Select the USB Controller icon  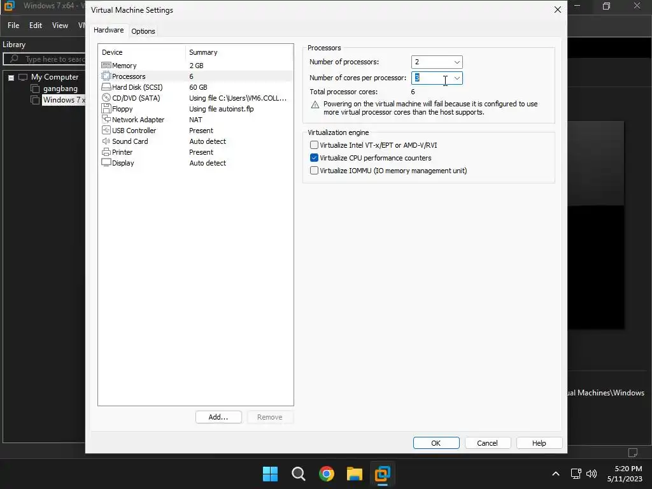click(x=106, y=130)
